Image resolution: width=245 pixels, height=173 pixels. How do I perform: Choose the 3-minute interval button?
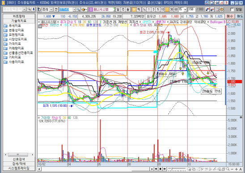153,9
